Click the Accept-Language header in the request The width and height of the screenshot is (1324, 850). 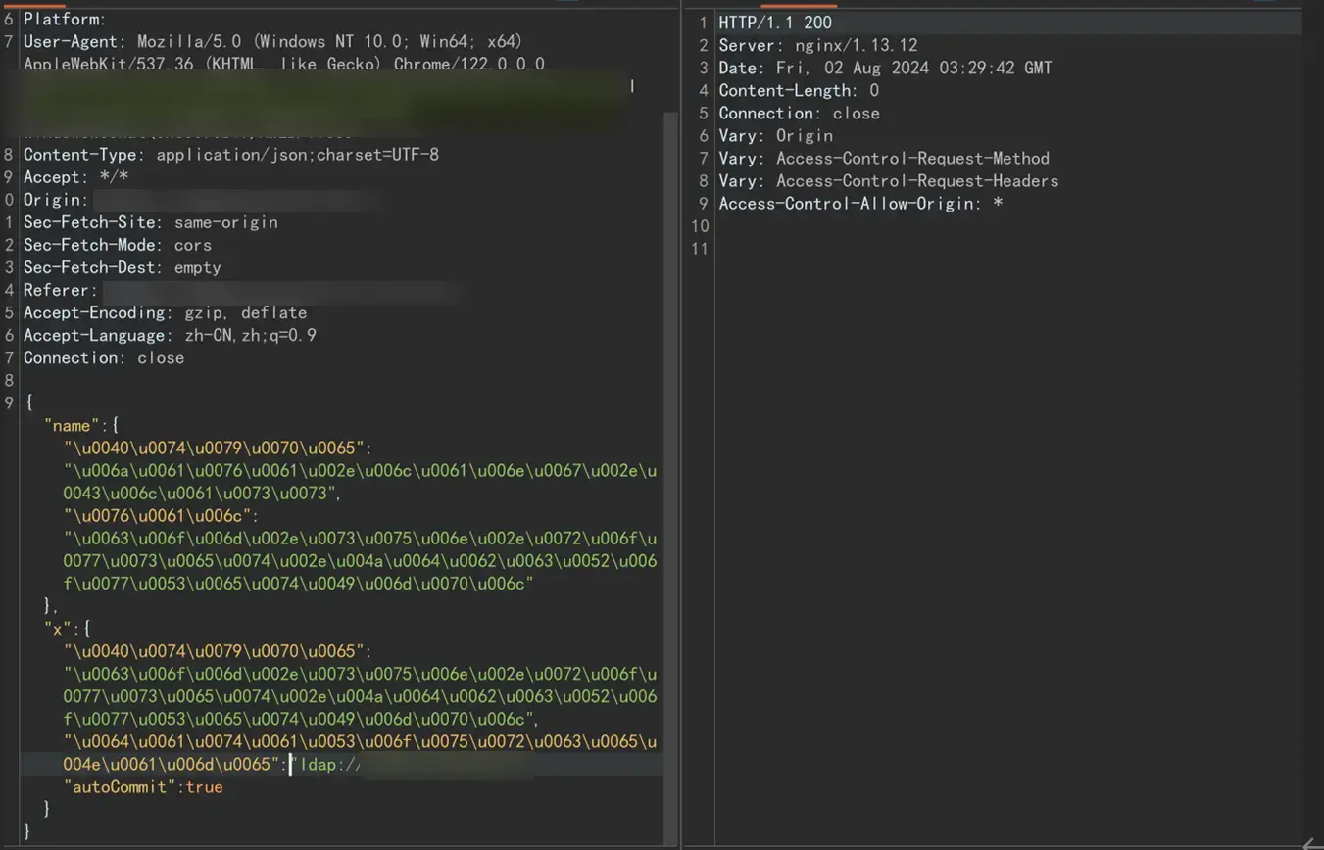pyautogui.click(x=170, y=335)
